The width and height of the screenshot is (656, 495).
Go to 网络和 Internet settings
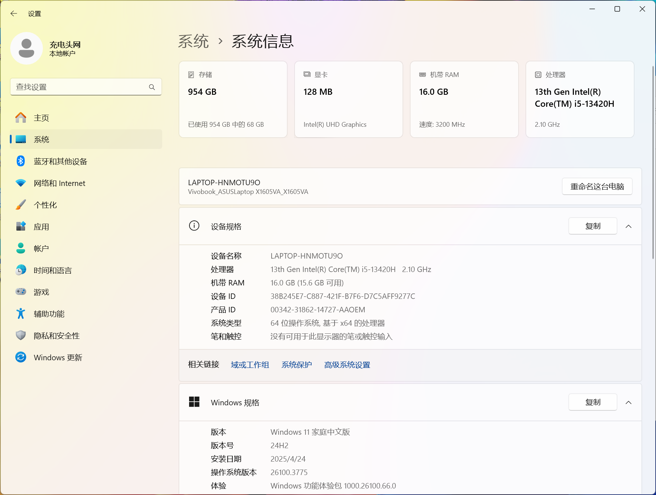[x=86, y=183]
